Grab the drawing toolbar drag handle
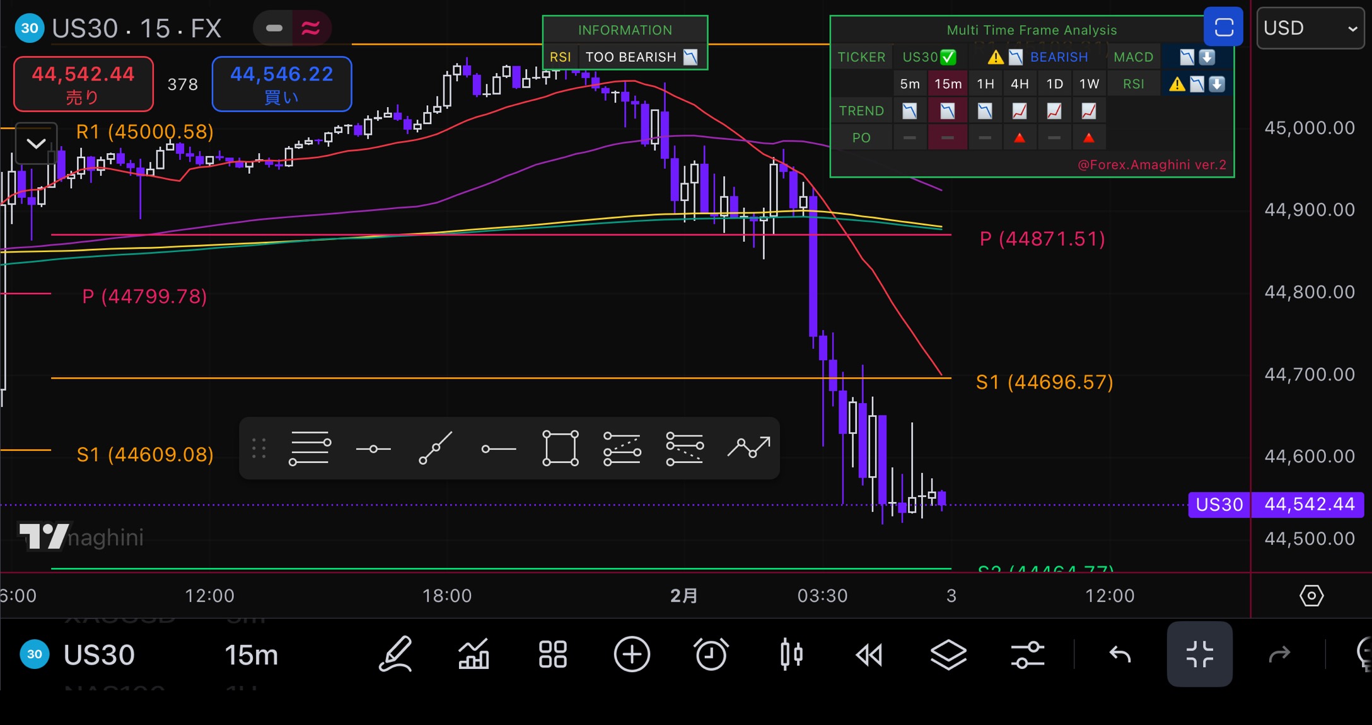 click(259, 448)
